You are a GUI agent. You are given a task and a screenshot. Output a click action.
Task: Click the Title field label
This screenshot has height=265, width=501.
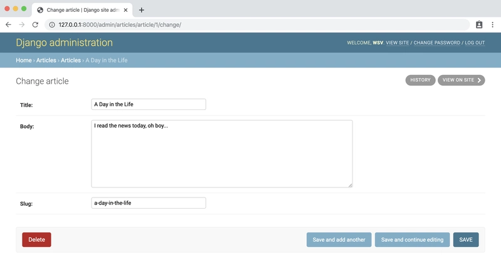(26, 105)
